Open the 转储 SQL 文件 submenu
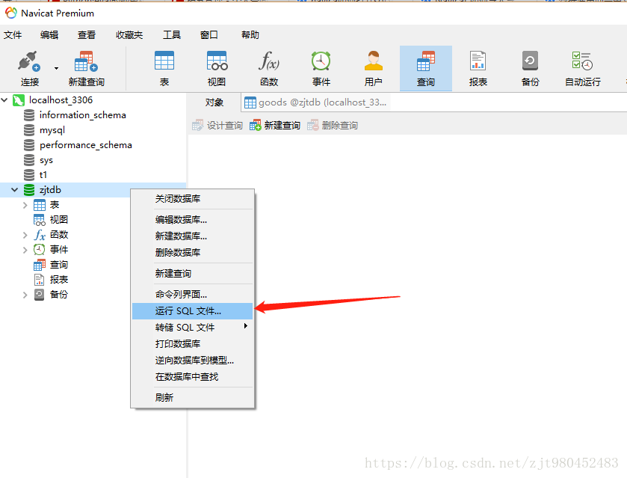The image size is (627, 478). [192, 328]
